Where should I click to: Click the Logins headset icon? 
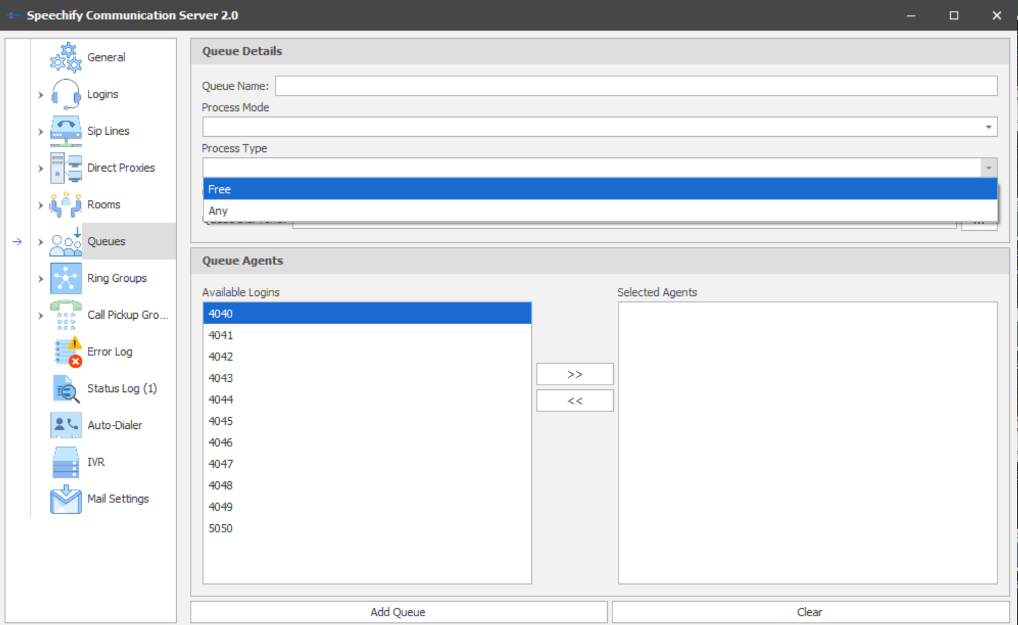66,94
